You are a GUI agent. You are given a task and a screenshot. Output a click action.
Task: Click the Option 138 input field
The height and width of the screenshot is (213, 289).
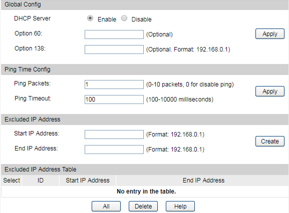pos(114,49)
